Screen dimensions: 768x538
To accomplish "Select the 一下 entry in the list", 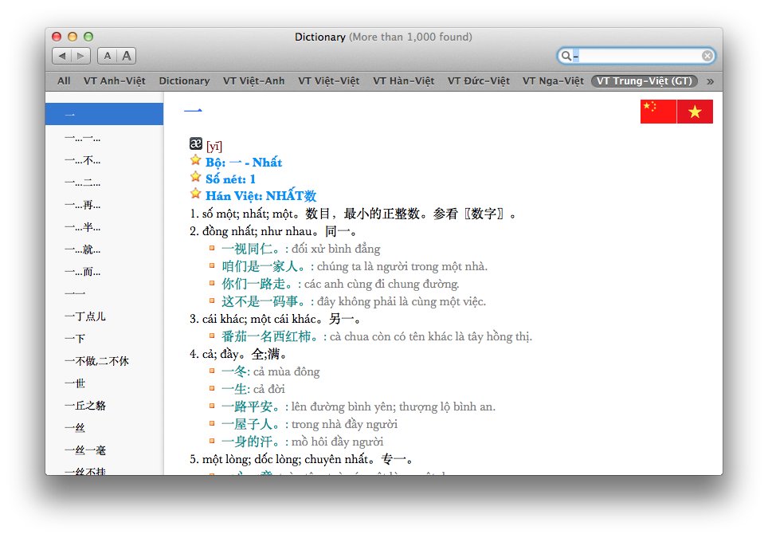I will [x=104, y=339].
